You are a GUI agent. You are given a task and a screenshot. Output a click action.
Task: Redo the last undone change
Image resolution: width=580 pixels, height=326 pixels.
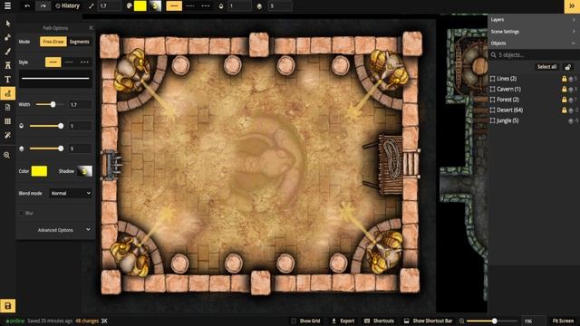pyautogui.click(x=43, y=6)
